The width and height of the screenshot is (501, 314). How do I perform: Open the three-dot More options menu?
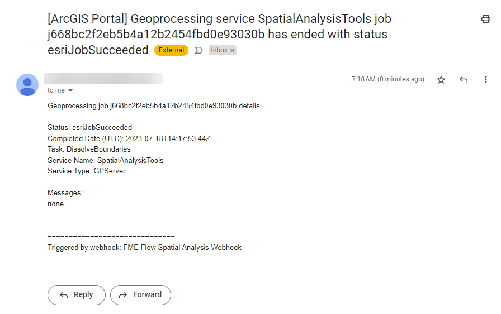(486, 79)
